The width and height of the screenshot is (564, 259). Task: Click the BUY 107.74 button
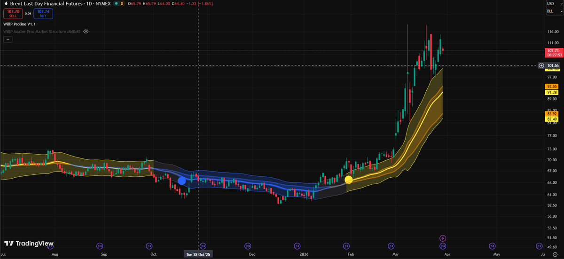point(43,13)
